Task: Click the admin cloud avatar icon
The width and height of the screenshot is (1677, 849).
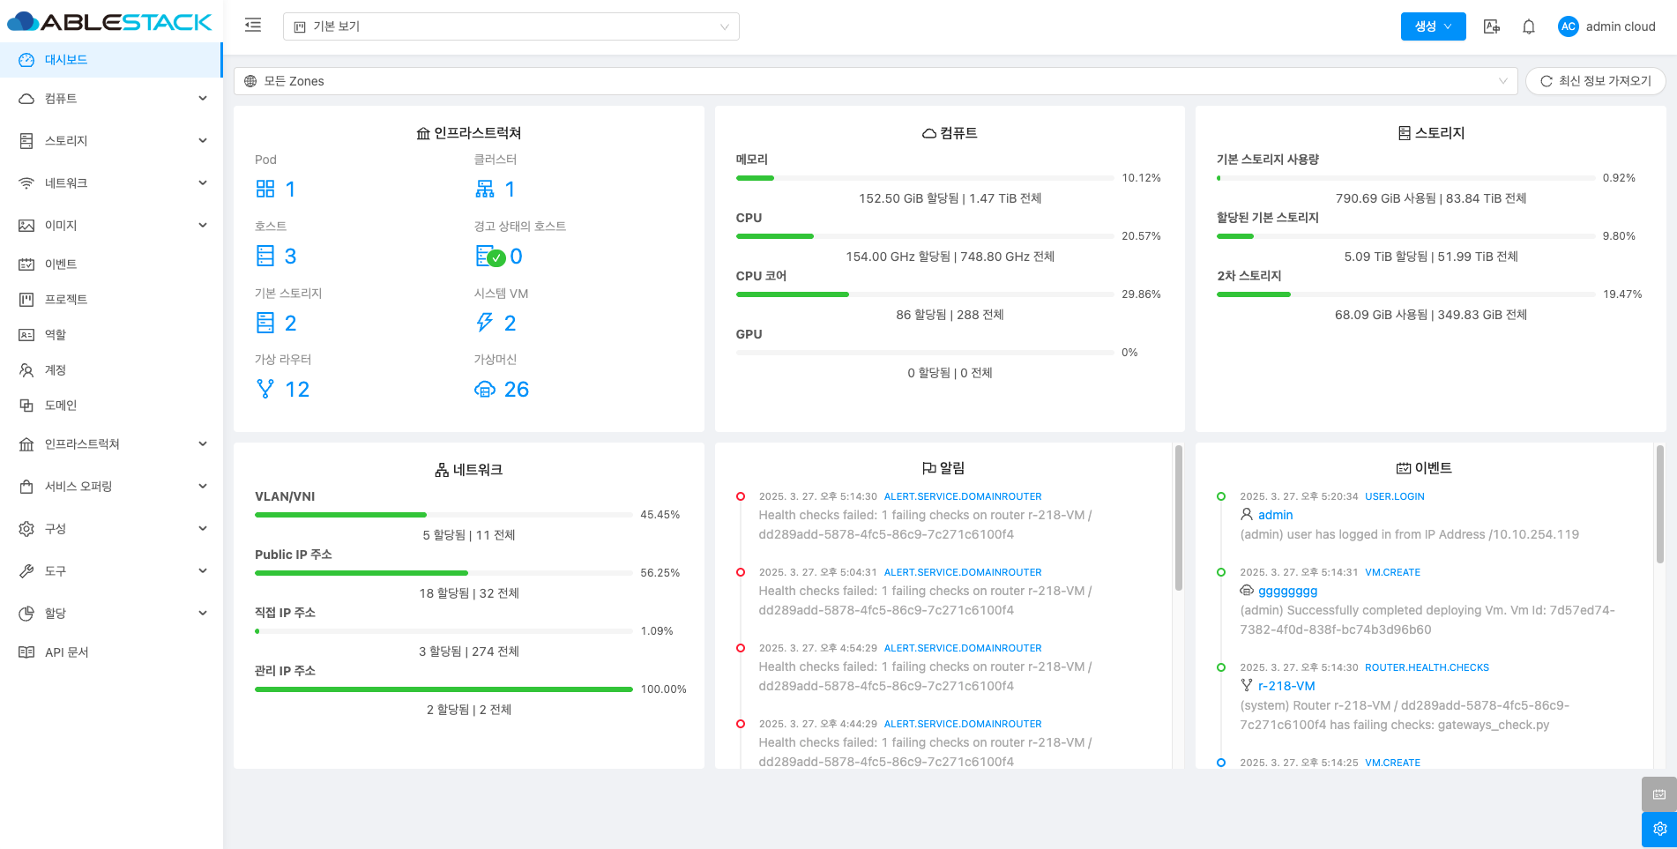Action: point(1568,26)
